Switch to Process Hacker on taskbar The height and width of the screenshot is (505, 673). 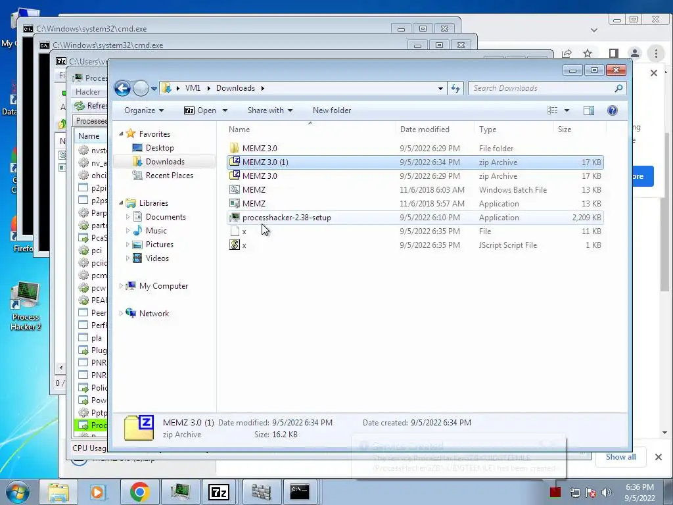(x=180, y=492)
